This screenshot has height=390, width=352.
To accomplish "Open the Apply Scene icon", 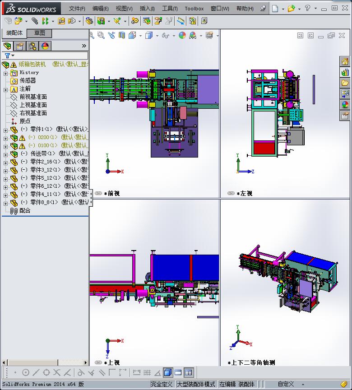I will point(193,35).
